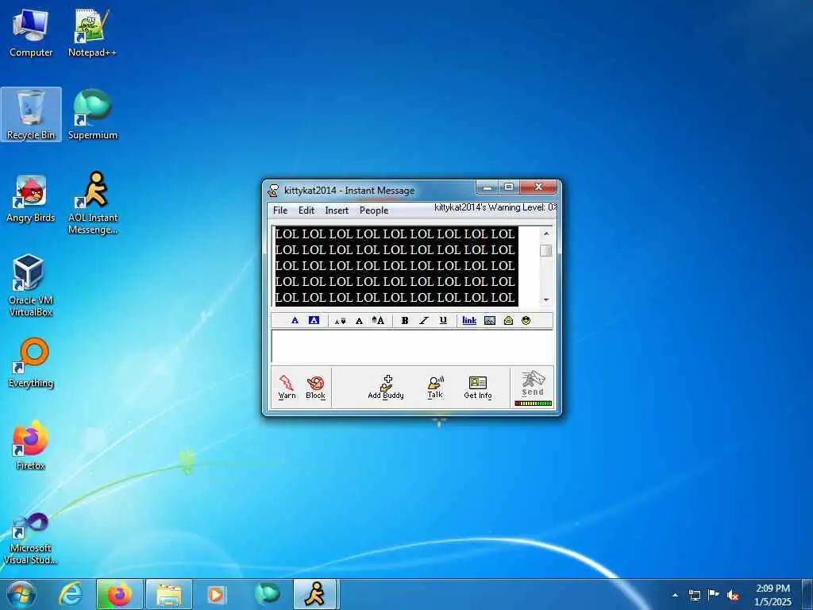Click inside the message input box

coord(412,346)
